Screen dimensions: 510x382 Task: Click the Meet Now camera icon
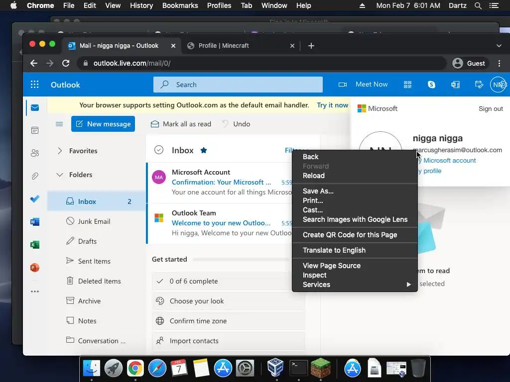tap(343, 85)
